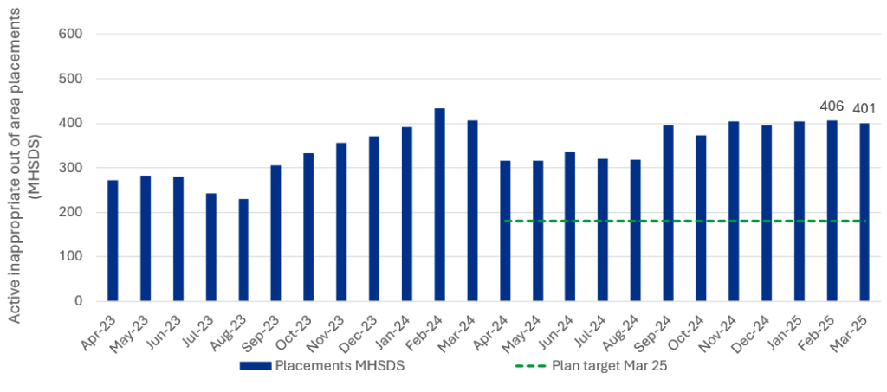The image size is (887, 392).
Task: Select the Aug-23 bar, the shortest bar
Action: point(243,250)
